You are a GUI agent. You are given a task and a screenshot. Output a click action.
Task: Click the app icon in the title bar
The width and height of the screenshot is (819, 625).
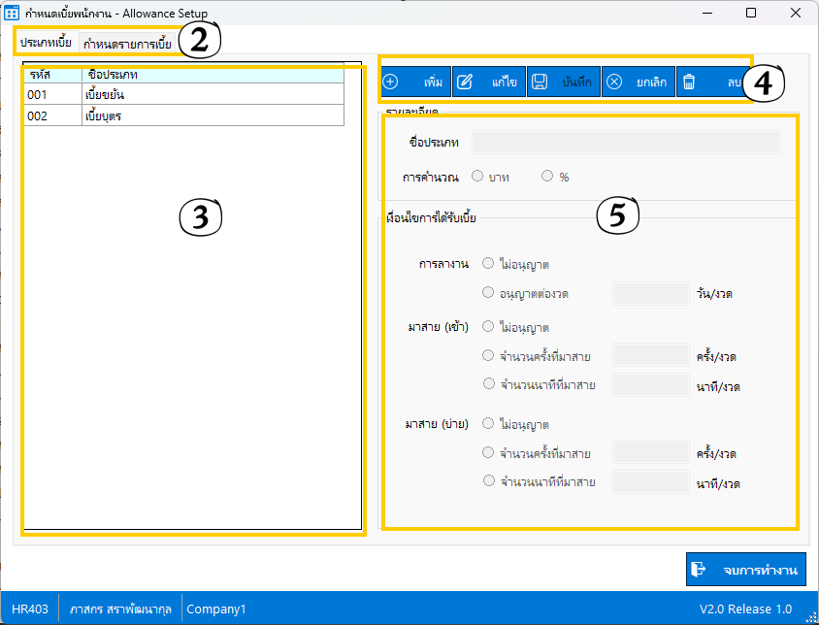(x=13, y=14)
